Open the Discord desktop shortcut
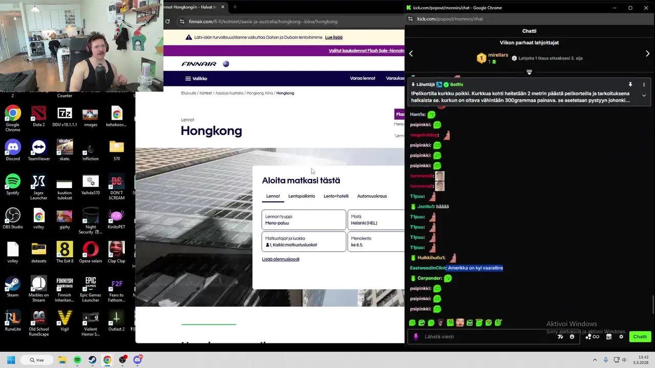Viewport: 655px width, 368px height. [x=13, y=151]
